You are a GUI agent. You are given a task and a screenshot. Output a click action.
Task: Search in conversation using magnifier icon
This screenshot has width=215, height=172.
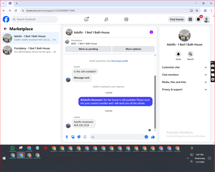190,54
